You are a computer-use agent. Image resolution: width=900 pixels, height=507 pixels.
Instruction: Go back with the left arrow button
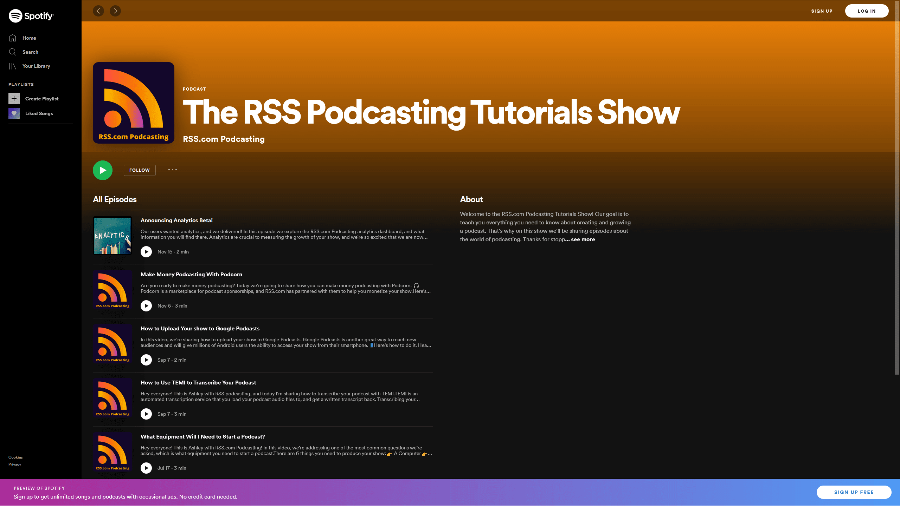98,11
